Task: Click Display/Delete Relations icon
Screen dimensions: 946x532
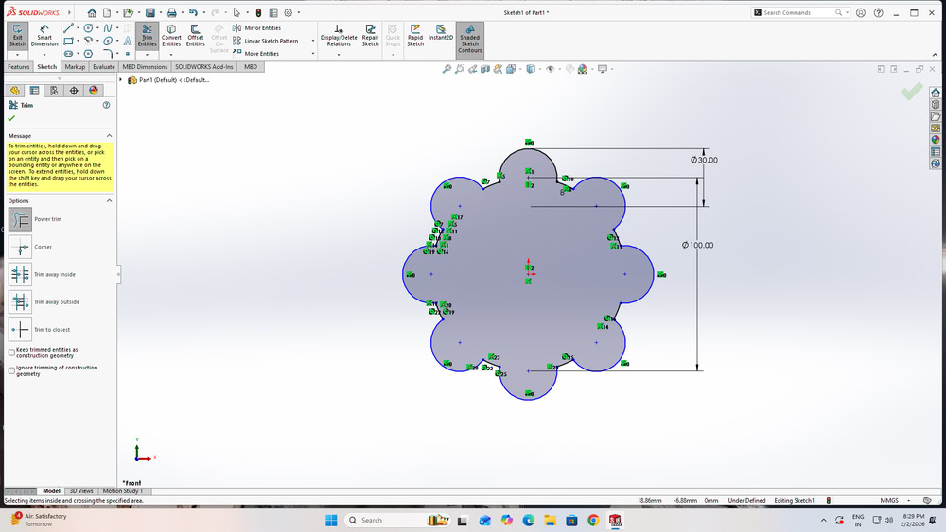Action: click(x=339, y=36)
